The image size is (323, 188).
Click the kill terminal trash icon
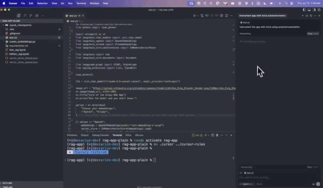tap(217, 134)
